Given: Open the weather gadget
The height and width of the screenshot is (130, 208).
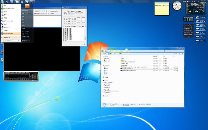Looking at the screenshot, I should 195,8.
